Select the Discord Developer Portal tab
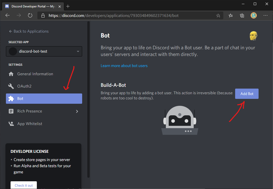This screenshot has width=273, height=189. [x=32, y=6]
